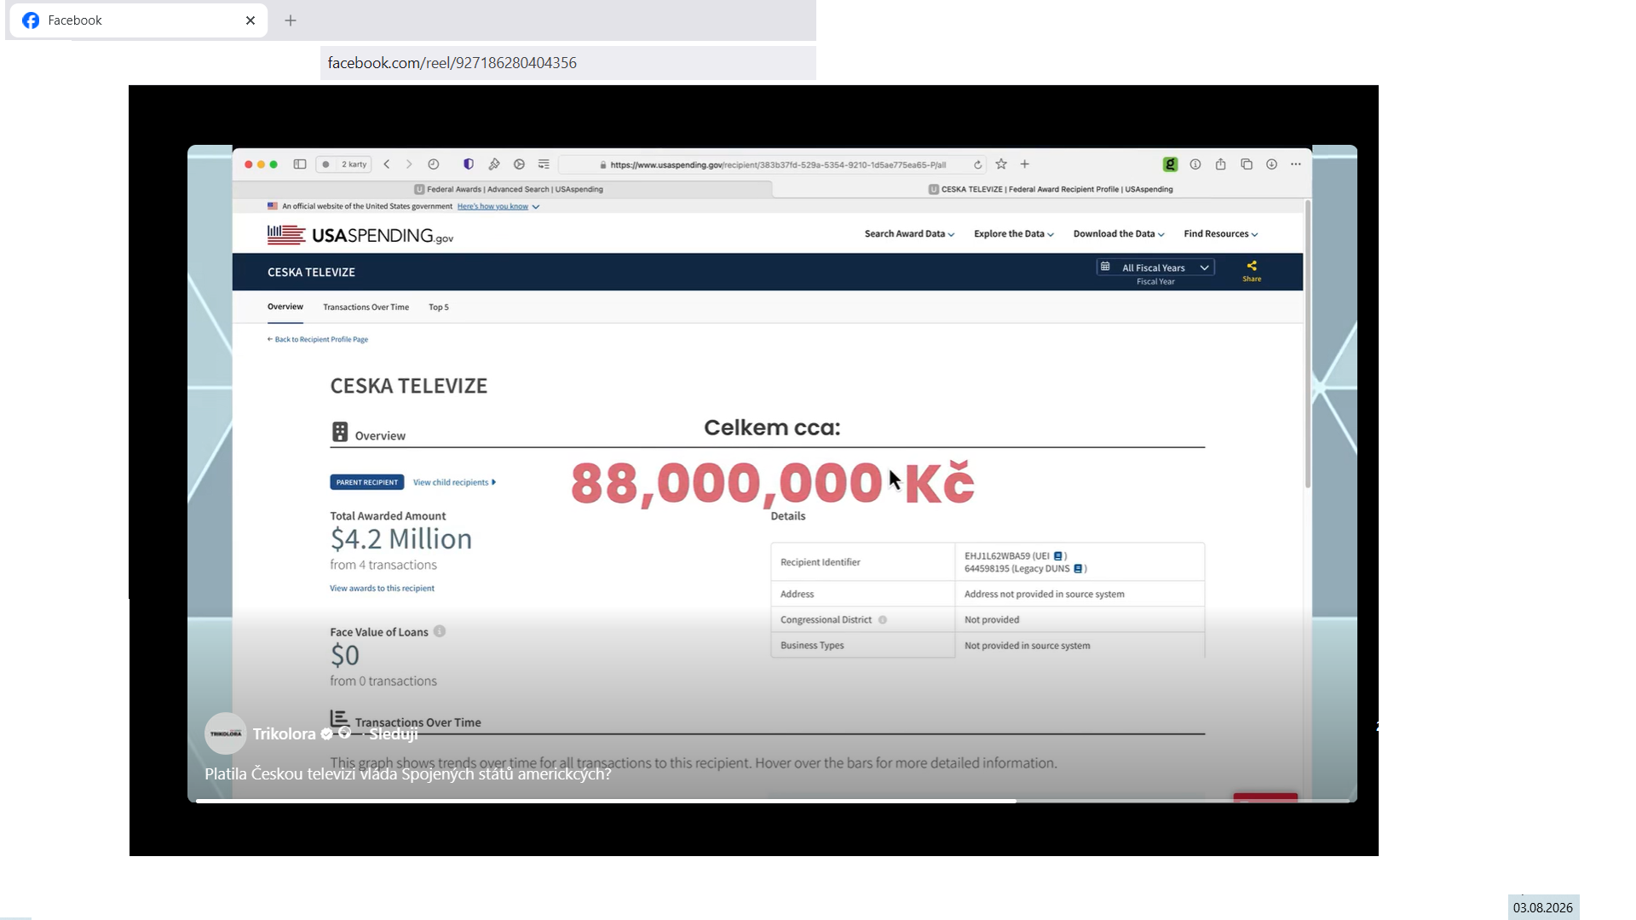Open the three-dot more menu in the toolbar

coord(1296,164)
